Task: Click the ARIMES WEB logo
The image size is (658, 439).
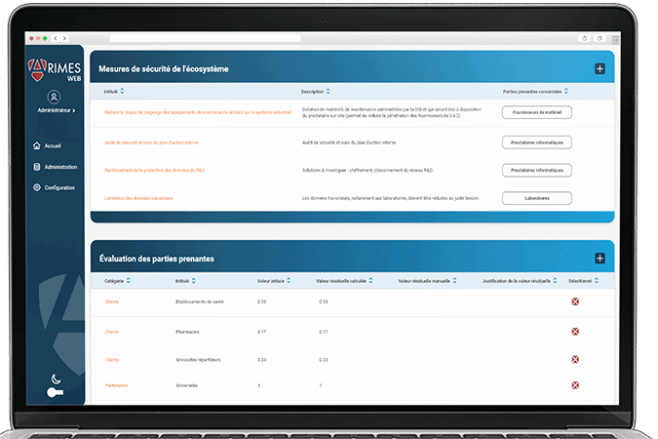Action: (55, 70)
